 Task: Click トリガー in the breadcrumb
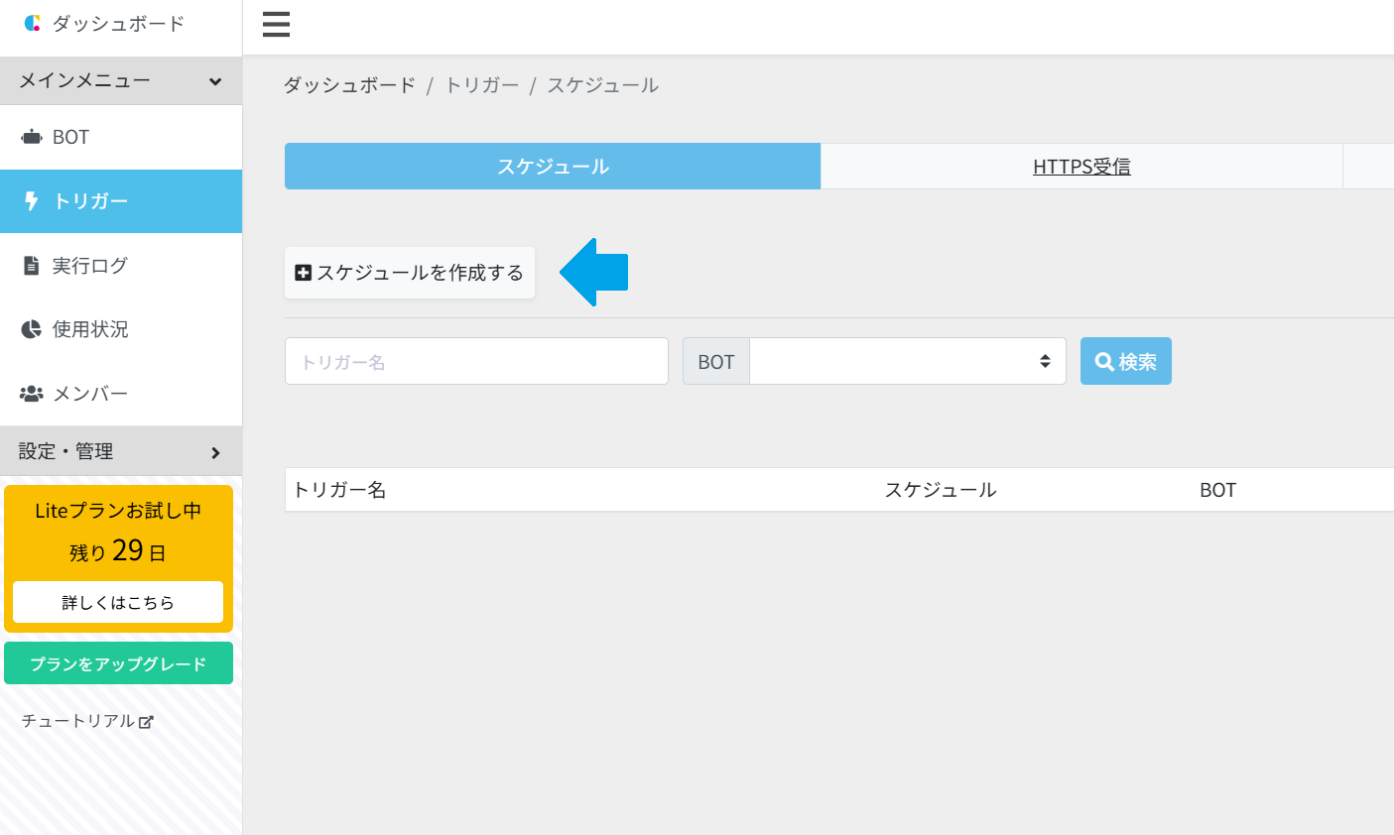click(x=481, y=85)
